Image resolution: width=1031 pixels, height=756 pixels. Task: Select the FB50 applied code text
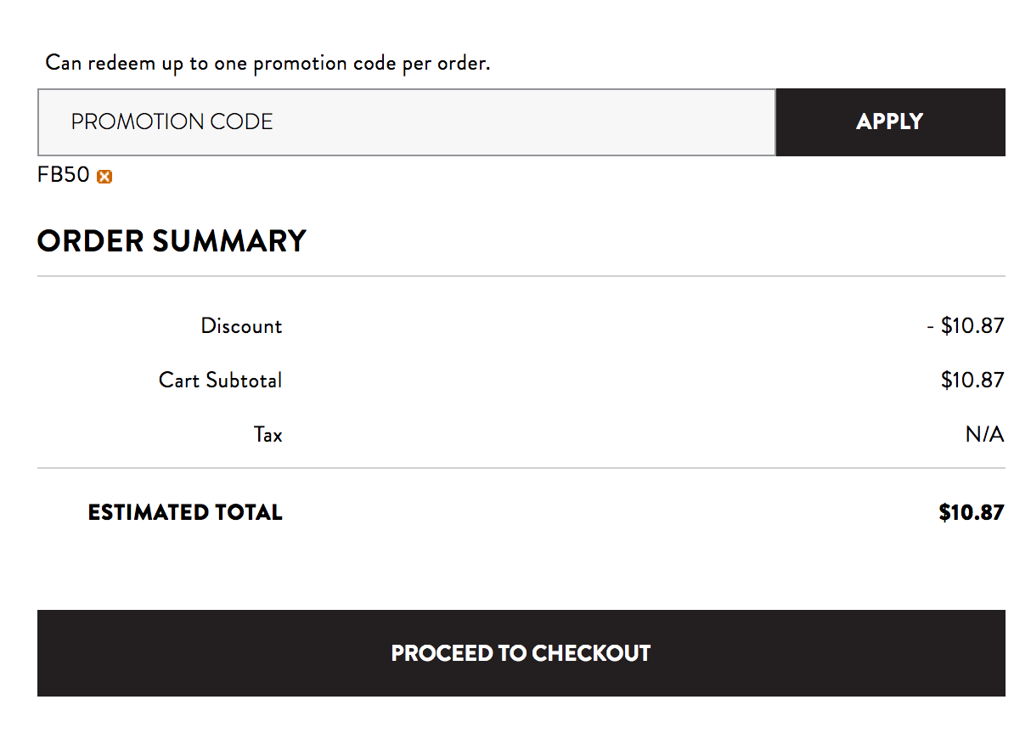point(64,175)
